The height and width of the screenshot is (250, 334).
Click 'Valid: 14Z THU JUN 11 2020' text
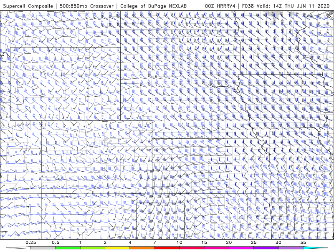(293, 6)
